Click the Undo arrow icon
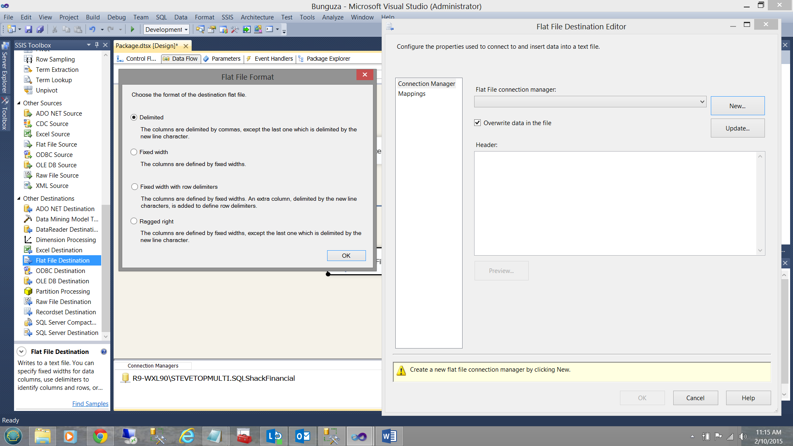 (x=93, y=29)
